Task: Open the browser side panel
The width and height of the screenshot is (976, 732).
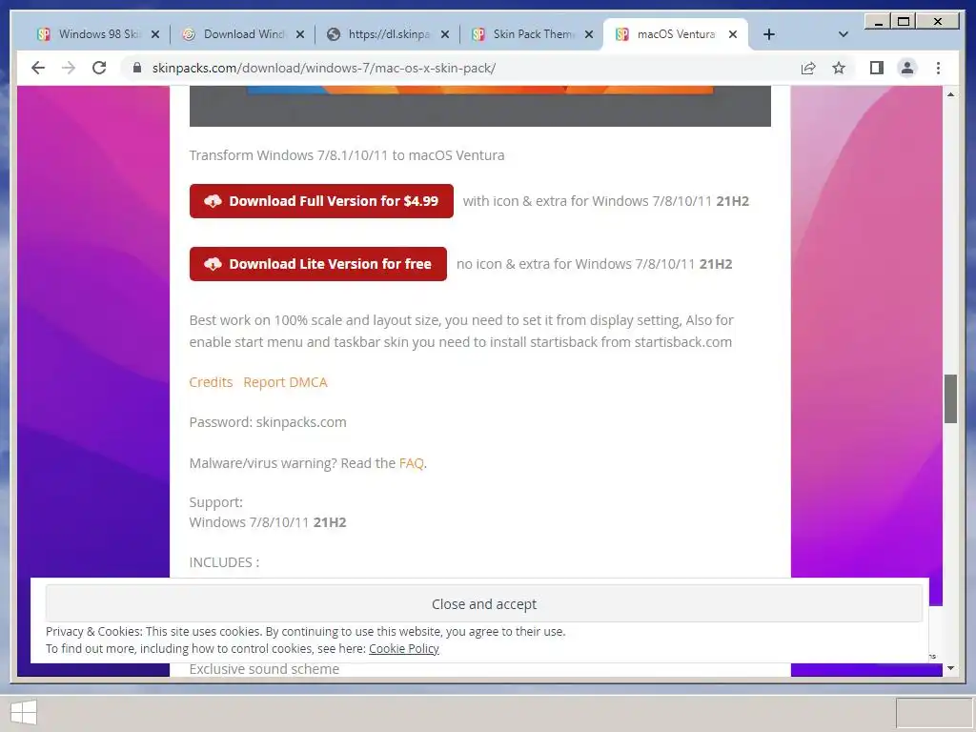Action: (x=877, y=68)
